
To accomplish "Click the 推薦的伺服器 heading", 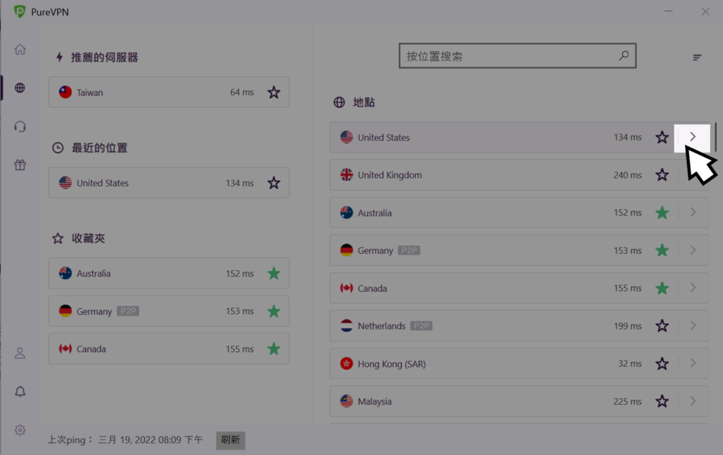I will point(104,57).
